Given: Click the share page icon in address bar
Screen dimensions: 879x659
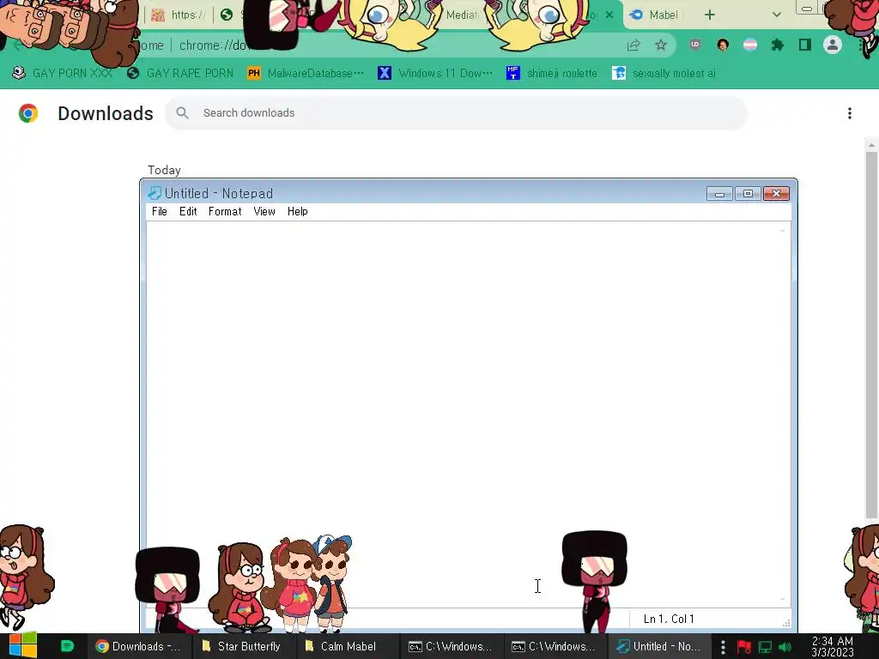Looking at the screenshot, I should [633, 45].
